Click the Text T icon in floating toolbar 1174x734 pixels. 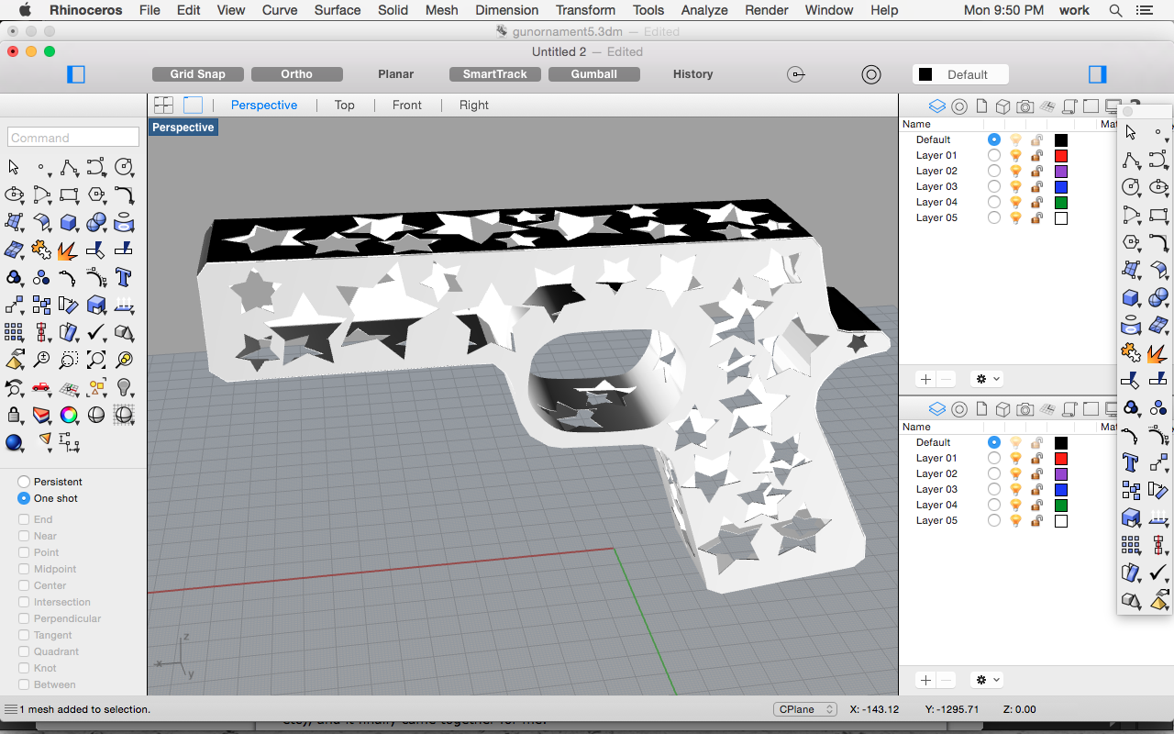(x=1131, y=462)
